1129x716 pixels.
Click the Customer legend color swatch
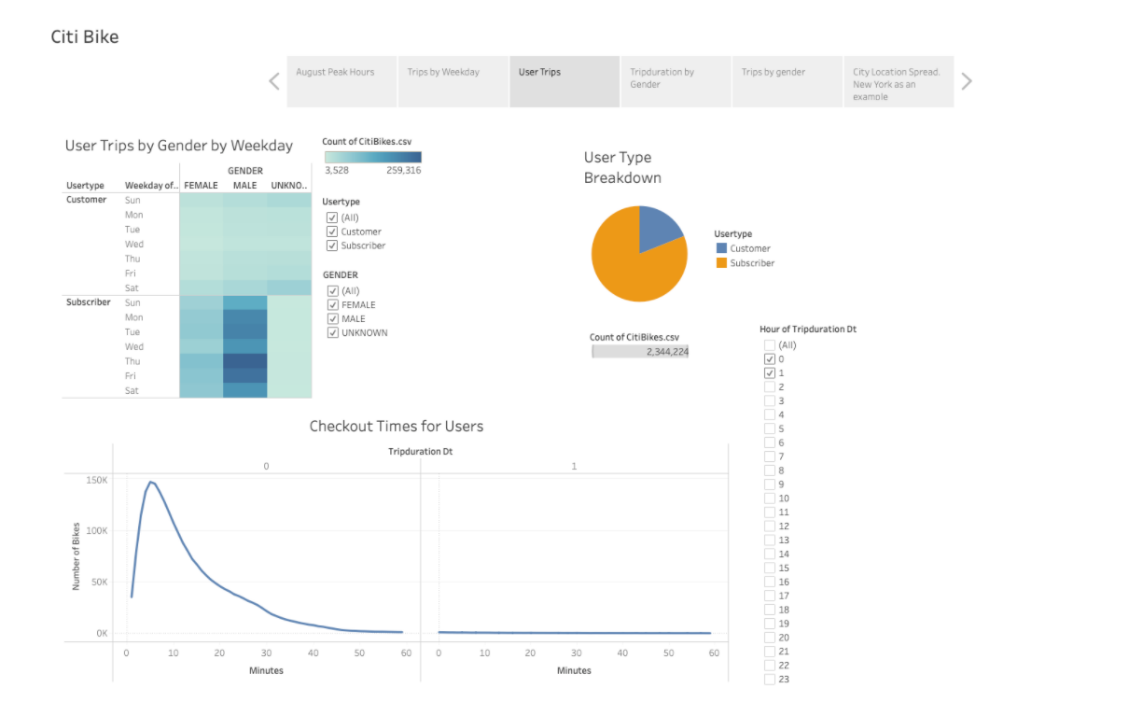point(721,248)
